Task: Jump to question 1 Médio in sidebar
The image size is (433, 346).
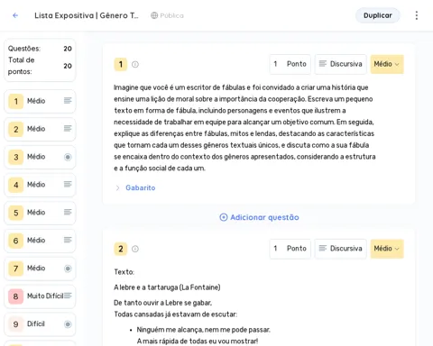Action: (x=40, y=101)
